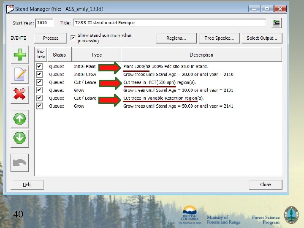
Task: Click the Status column header
Action: pos(59,54)
